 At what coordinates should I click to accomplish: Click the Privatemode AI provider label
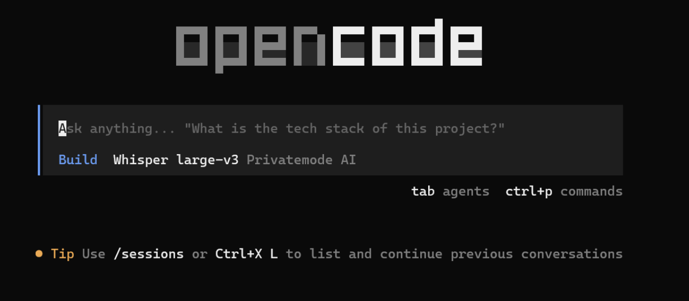[301, 159]
